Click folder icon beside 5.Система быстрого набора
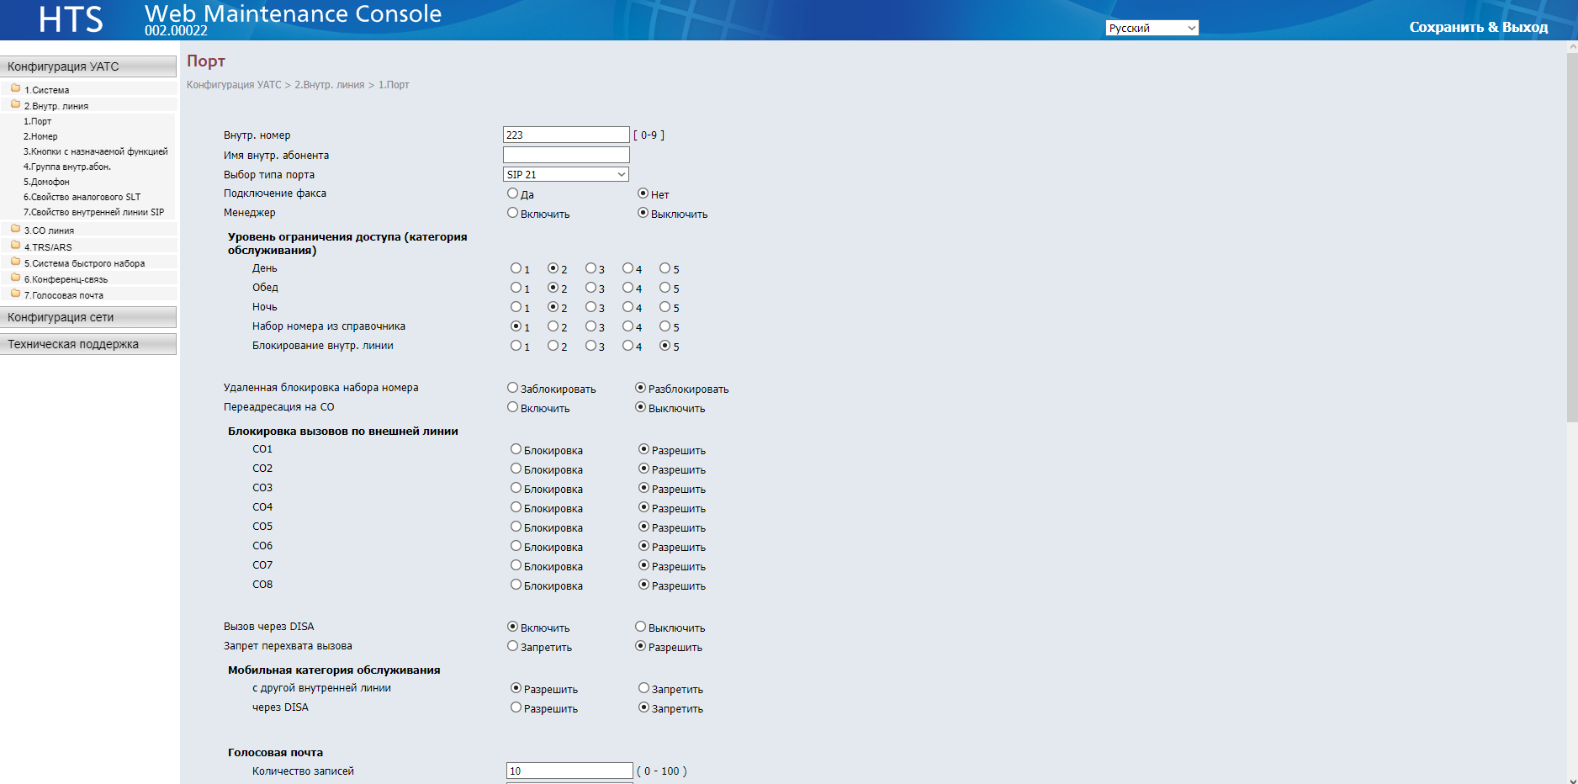Image resolution: width=1578 pixels, height=784 pixels. (x=15, y=262)
